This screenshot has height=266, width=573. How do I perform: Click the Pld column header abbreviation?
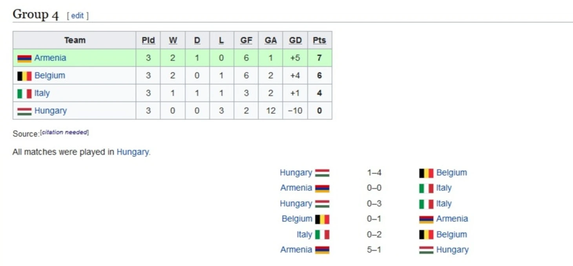click(x=148, y=40)
